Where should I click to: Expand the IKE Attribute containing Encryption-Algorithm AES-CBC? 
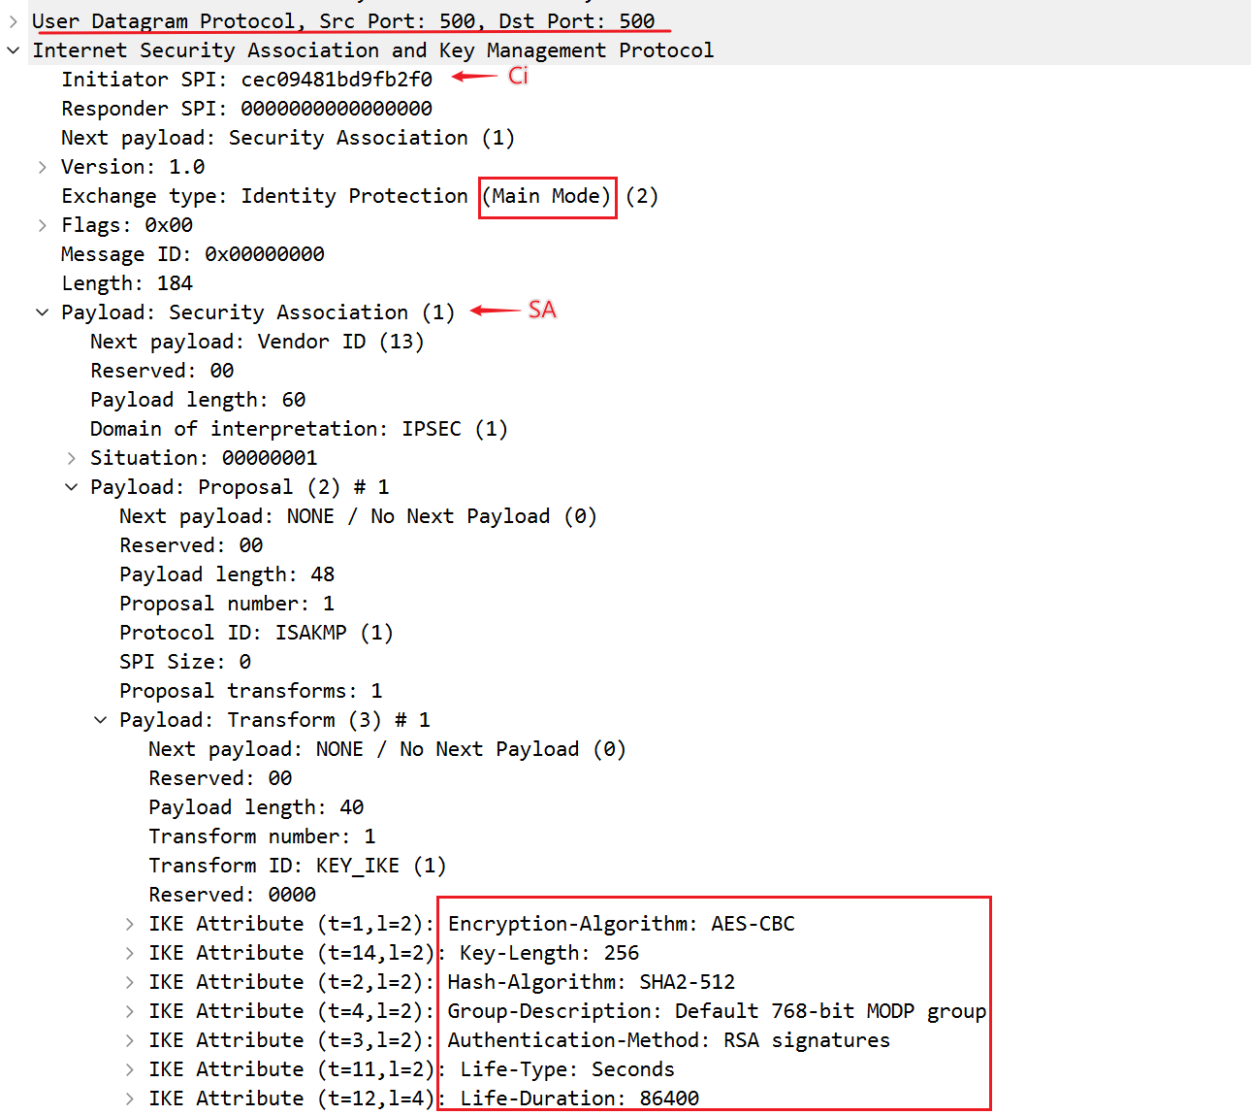(130, 923)
